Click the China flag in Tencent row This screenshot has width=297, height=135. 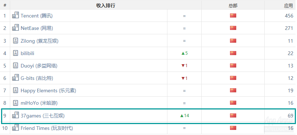233,15
